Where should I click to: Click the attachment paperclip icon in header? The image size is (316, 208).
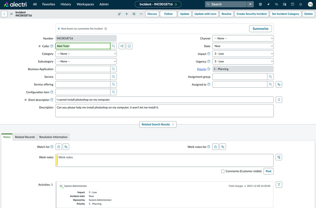click(x=119, y=14)
